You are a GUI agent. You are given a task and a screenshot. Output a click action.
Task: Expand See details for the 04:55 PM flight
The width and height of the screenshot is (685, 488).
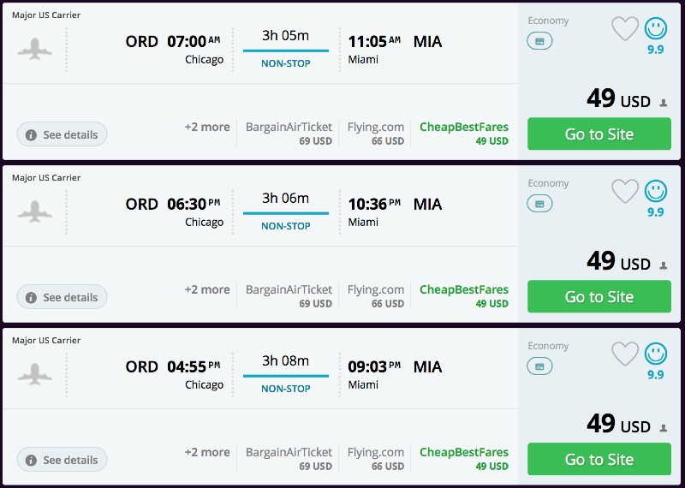[x=62, y=460]
